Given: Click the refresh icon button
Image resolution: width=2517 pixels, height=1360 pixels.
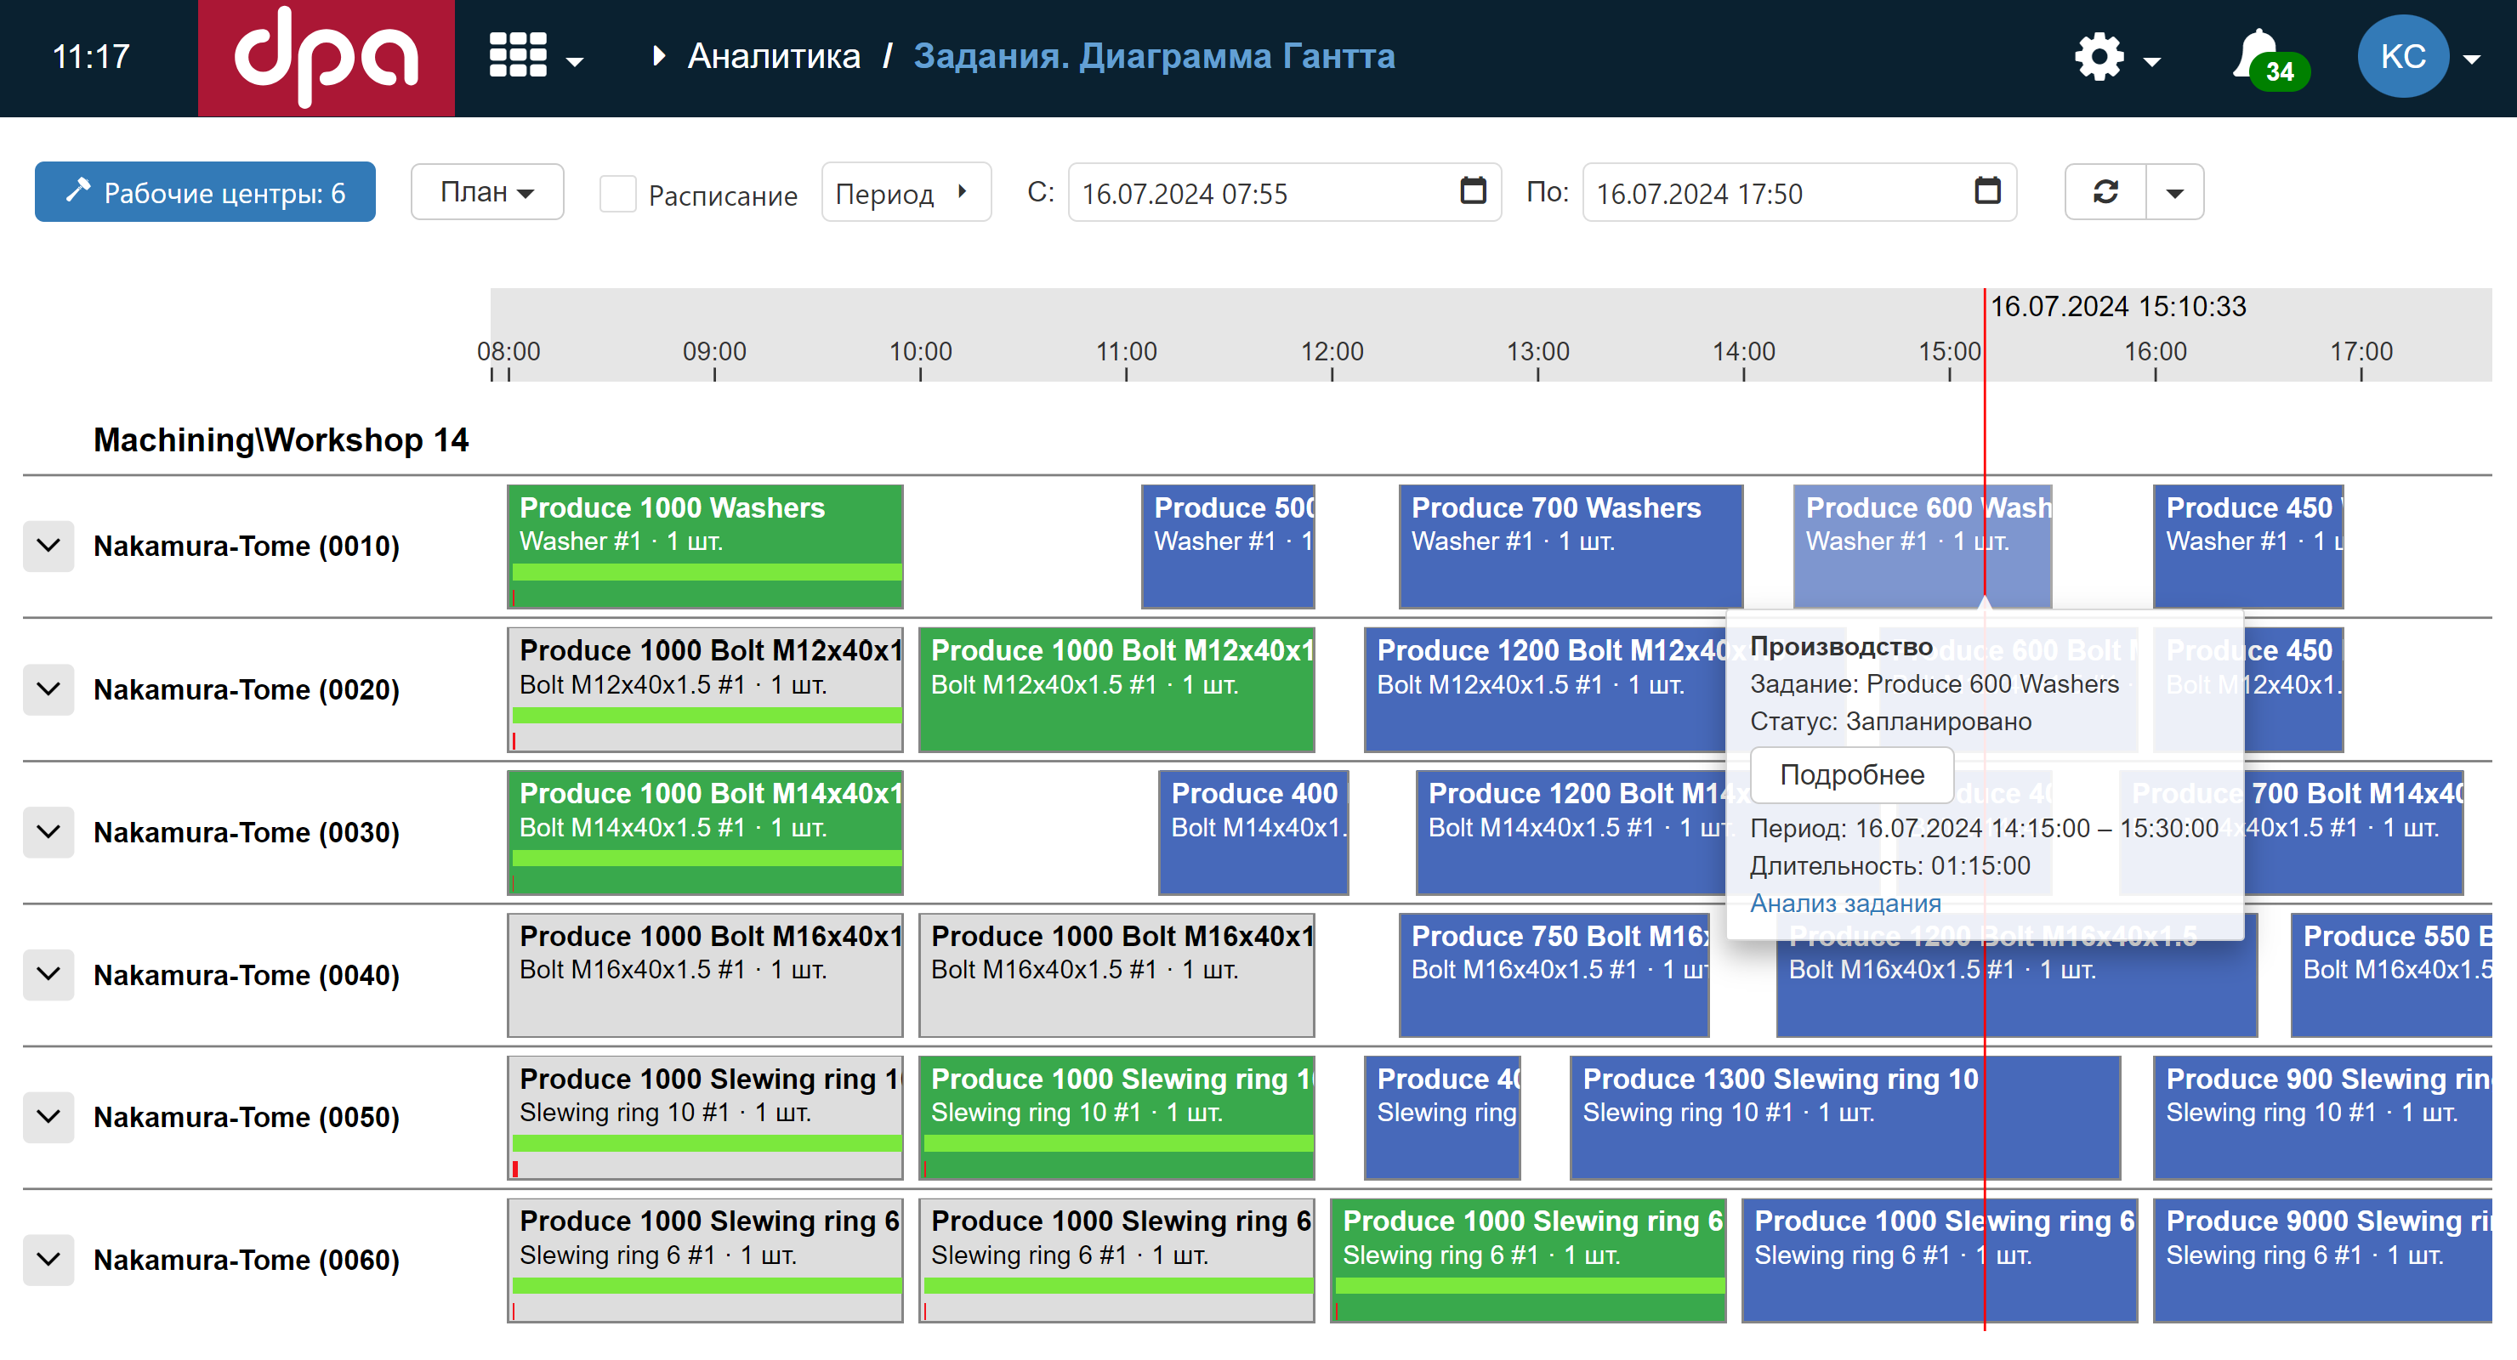Looking at the screenshot, I should [x=2105, y=192].
